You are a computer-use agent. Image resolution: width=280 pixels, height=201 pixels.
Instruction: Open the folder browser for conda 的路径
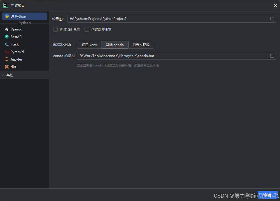(x=272, y=56)
